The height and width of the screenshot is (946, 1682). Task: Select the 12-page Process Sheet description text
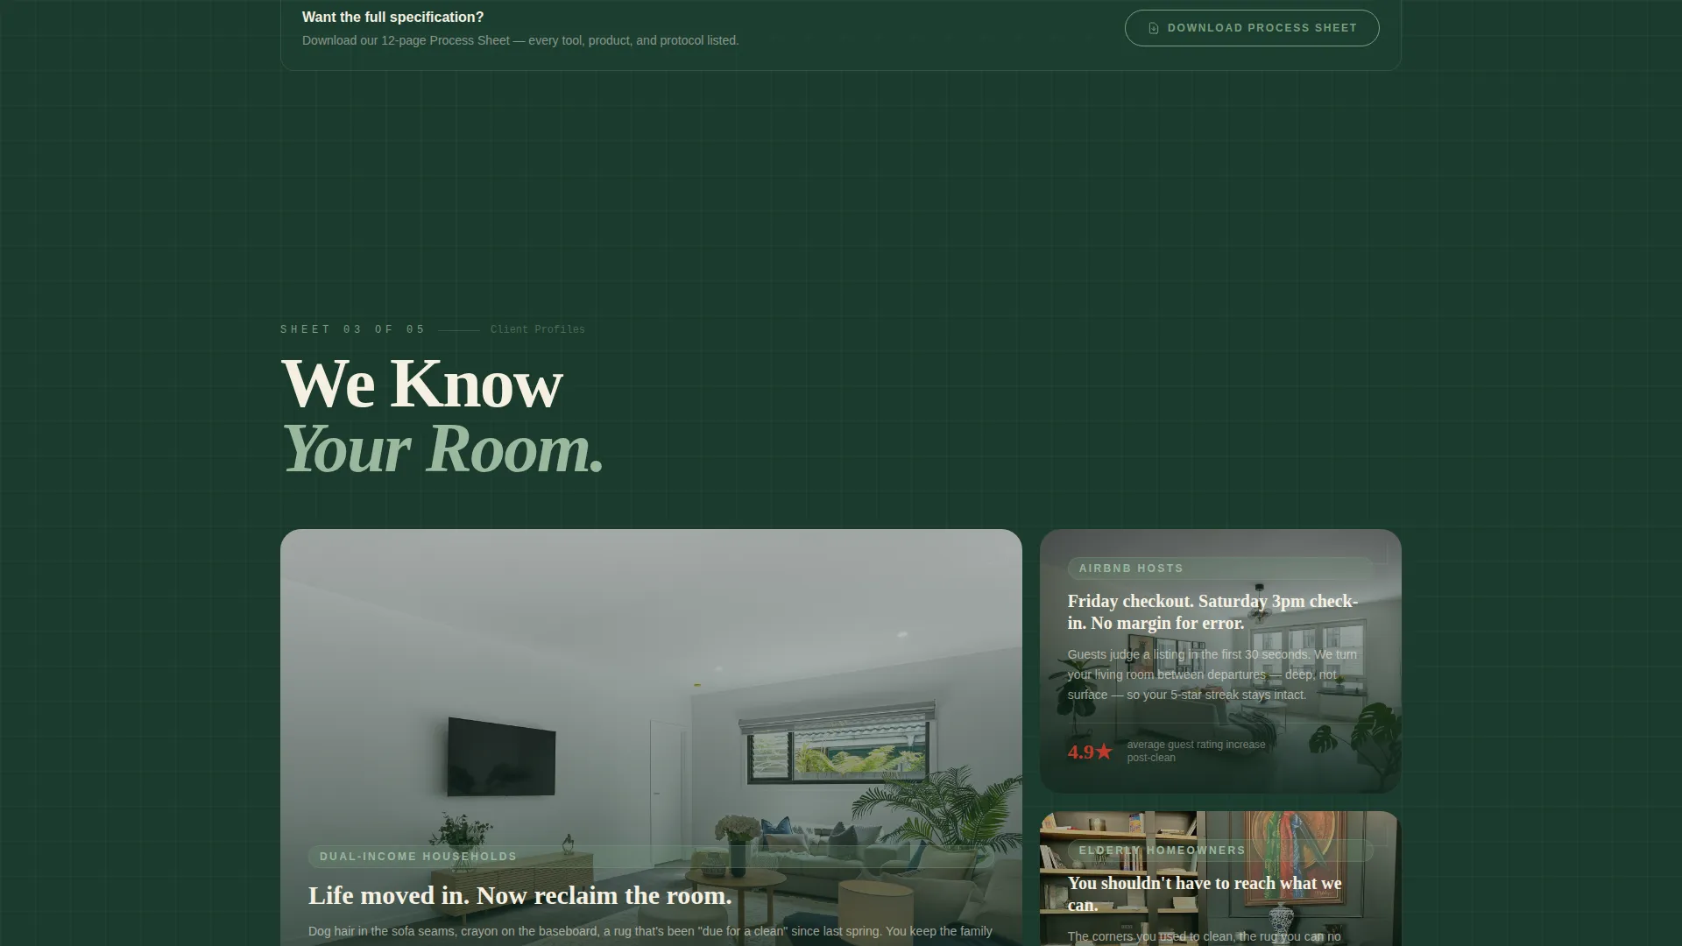520,40
